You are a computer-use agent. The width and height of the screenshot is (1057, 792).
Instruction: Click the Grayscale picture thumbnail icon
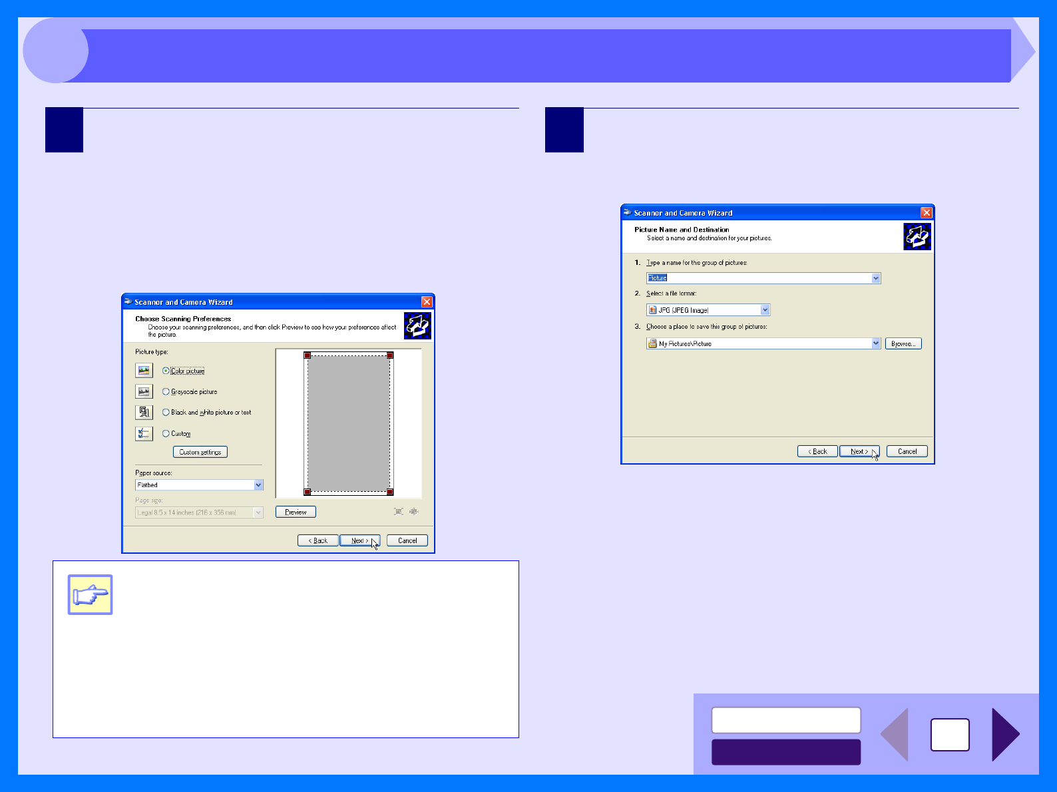click(144, 391)
